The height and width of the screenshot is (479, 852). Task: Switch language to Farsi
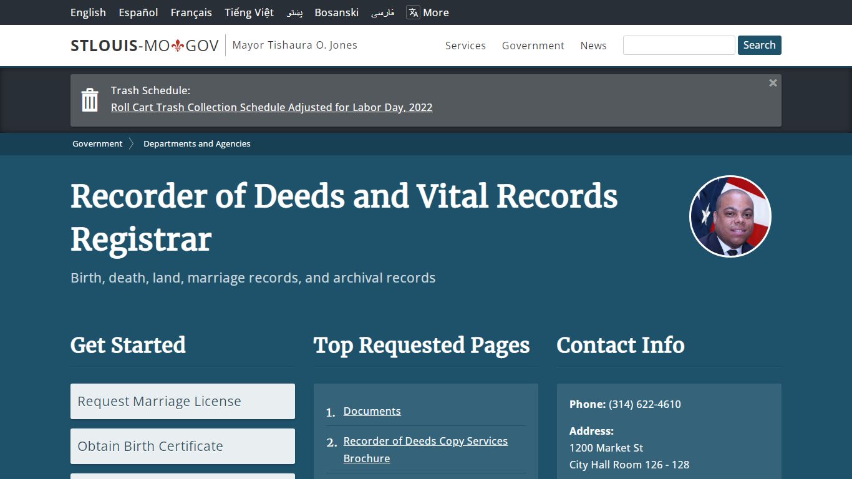[x=382, y=12]
